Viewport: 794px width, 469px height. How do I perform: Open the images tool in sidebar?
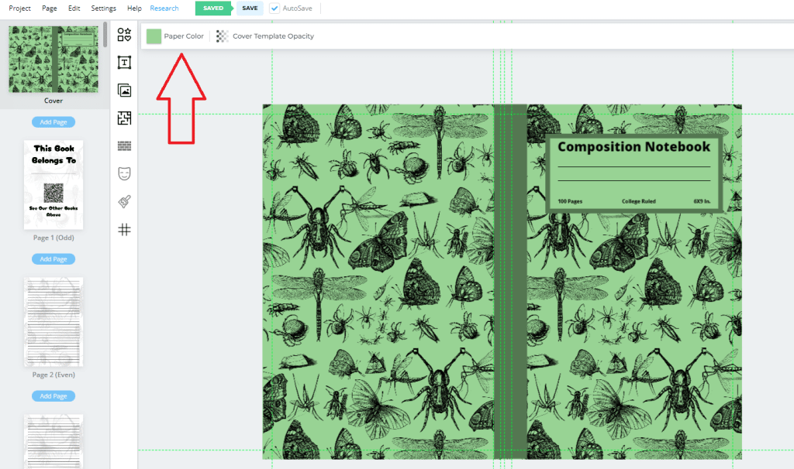pos(124,91)
